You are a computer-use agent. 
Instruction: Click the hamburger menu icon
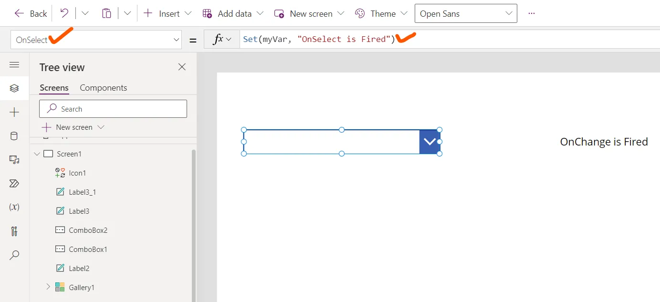point(14,64)
